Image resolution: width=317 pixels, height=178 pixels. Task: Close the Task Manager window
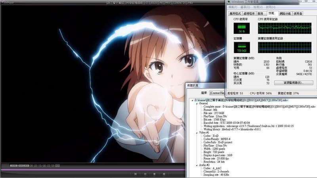pyautogui.click(x=313, y=1)
